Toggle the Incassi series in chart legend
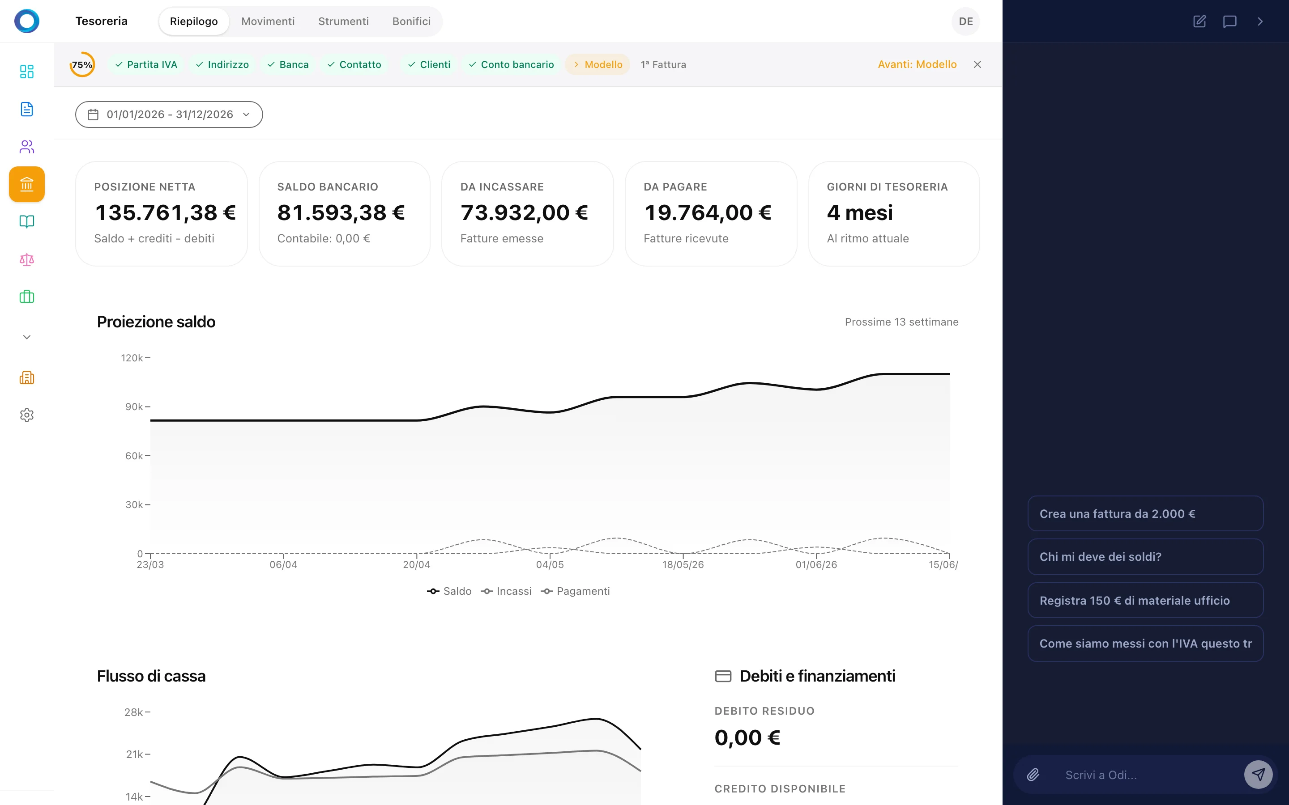The image size is (1289, 805). 506,591
